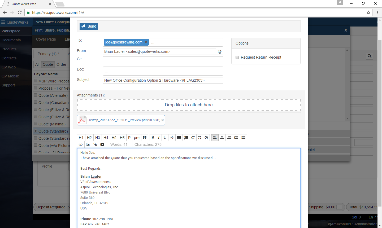
Task: Decrease text indent
Action: (244, 138)
